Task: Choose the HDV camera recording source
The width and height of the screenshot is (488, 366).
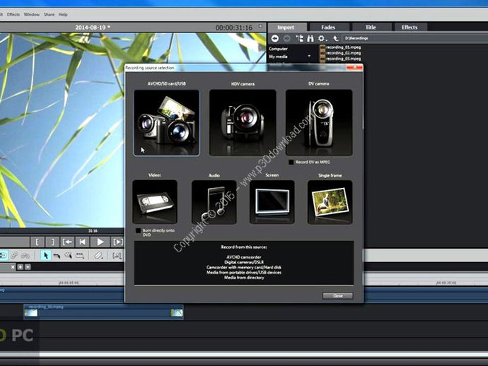Action: 243,122
